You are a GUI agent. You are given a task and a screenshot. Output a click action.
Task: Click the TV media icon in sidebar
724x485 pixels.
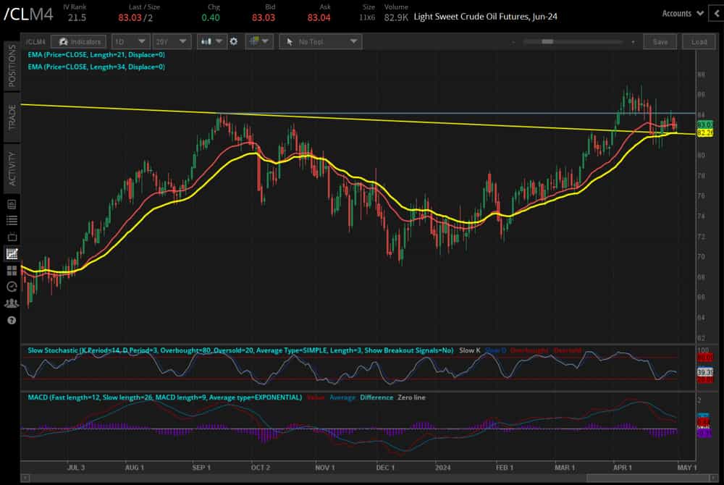(x=12, y=237)
